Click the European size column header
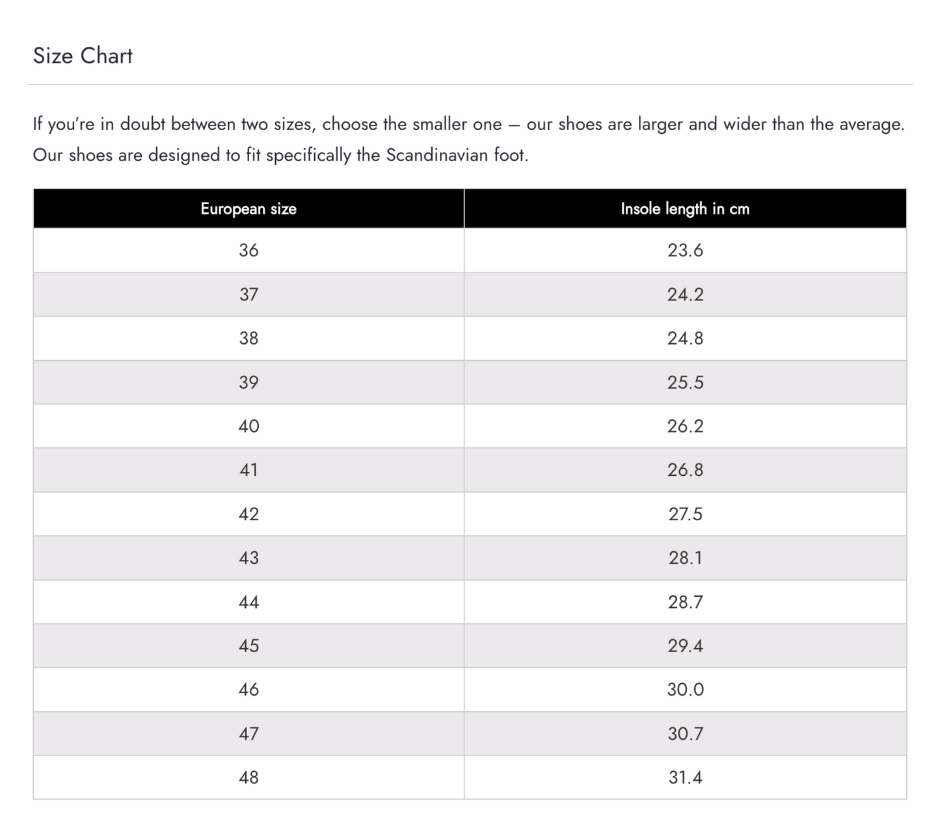The height and width of the screenshot is (840, 940). [x=248, y=209]
